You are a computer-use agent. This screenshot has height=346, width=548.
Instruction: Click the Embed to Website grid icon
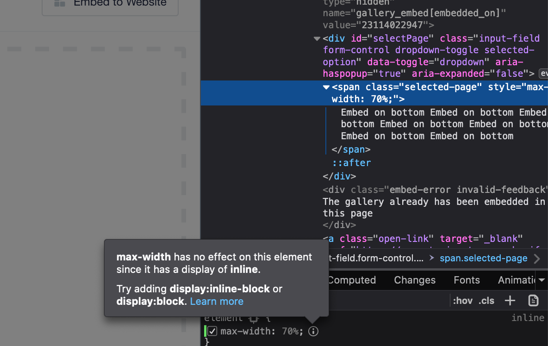tap(60, 3)
